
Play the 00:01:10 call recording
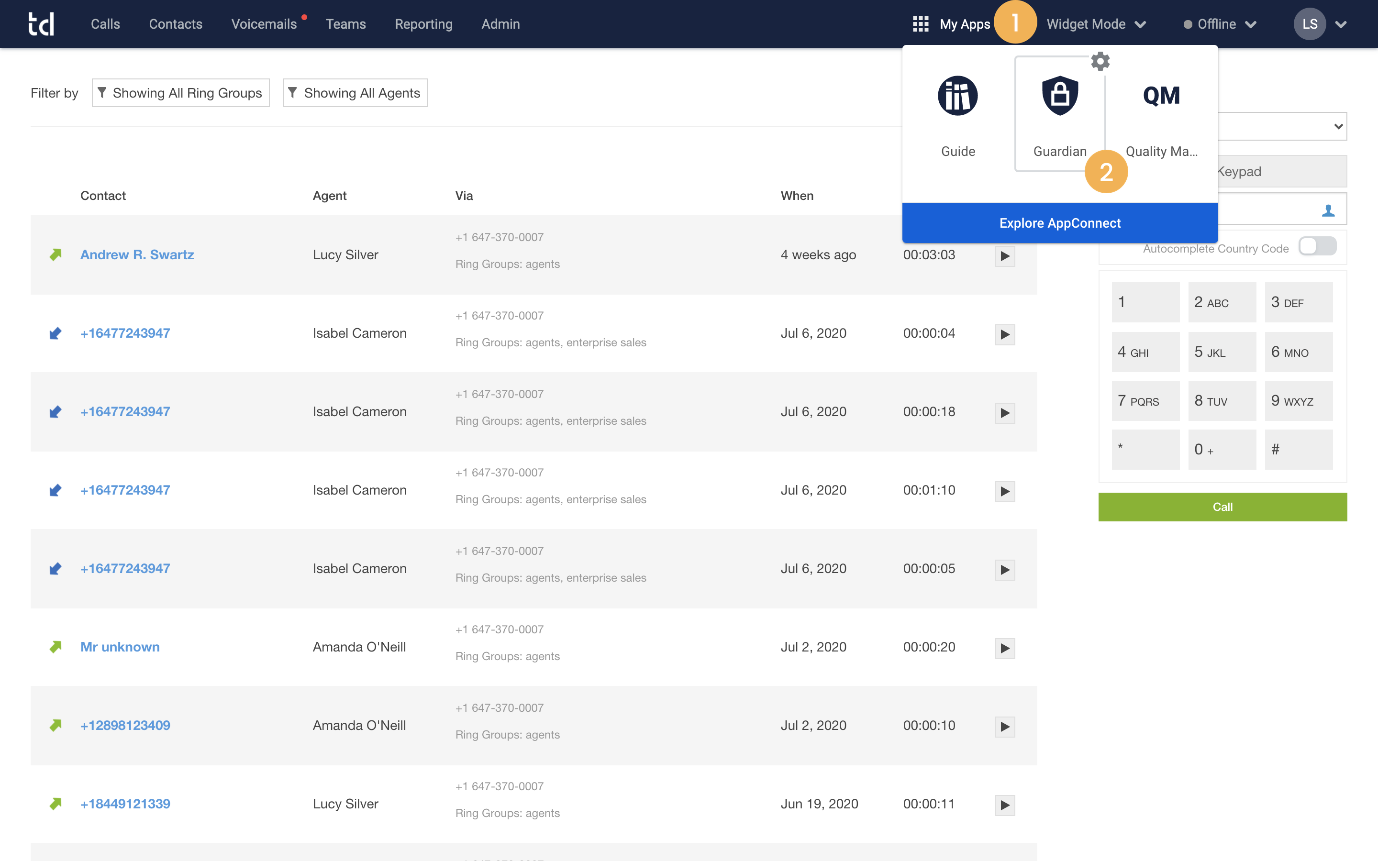click(1005, 491)
